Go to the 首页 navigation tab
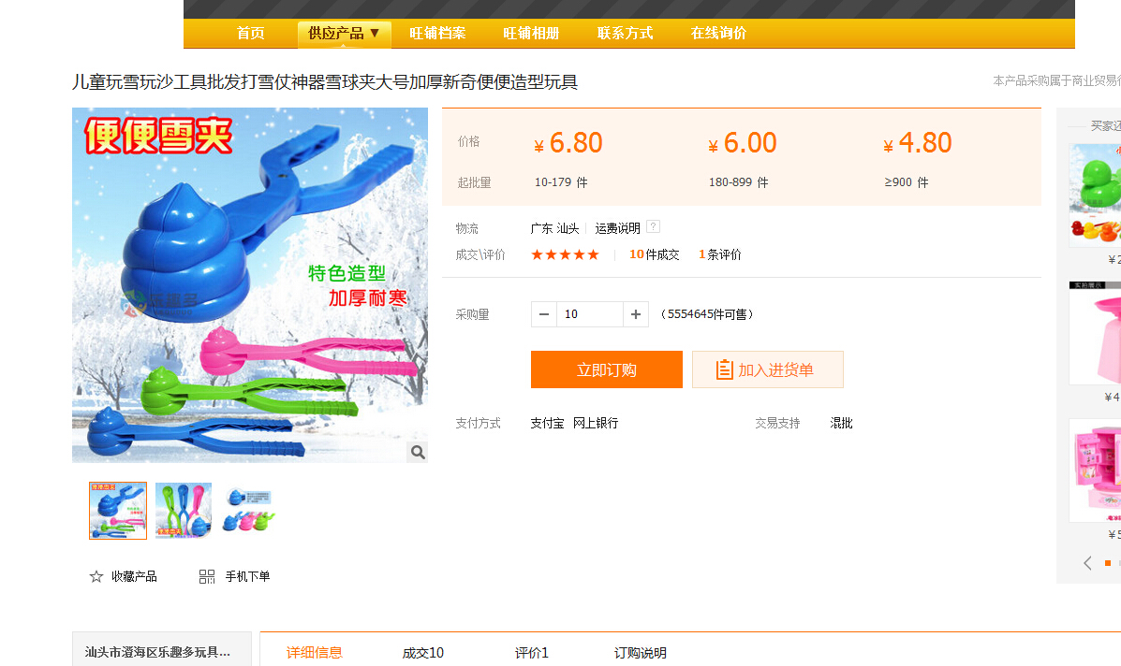1121x666 pixels. (250, 34)
